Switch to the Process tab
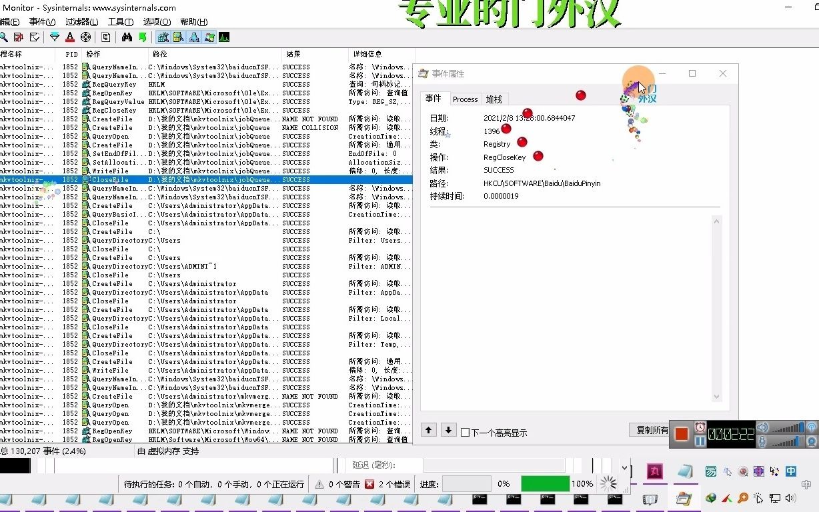 (x=465, y=99)
